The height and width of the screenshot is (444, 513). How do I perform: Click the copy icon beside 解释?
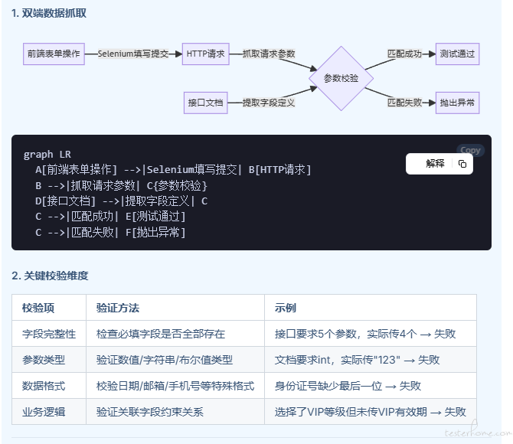[462, 164]
